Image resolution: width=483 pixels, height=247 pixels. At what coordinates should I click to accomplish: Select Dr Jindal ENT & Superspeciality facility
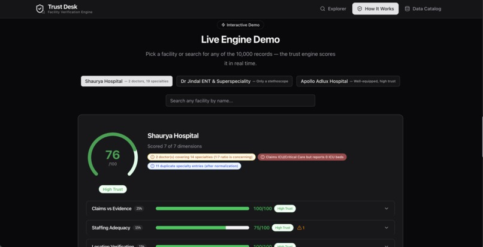tap(234, 82)
